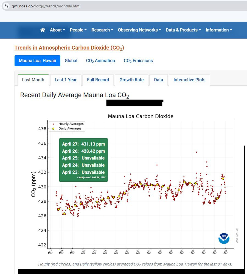Click the 422 y-axis tick label

tap(42, 245)
